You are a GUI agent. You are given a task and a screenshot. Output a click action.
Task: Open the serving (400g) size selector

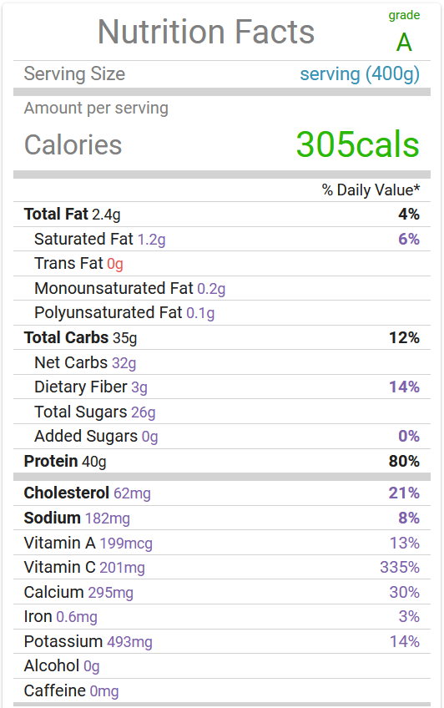click(x=360, y=74)
